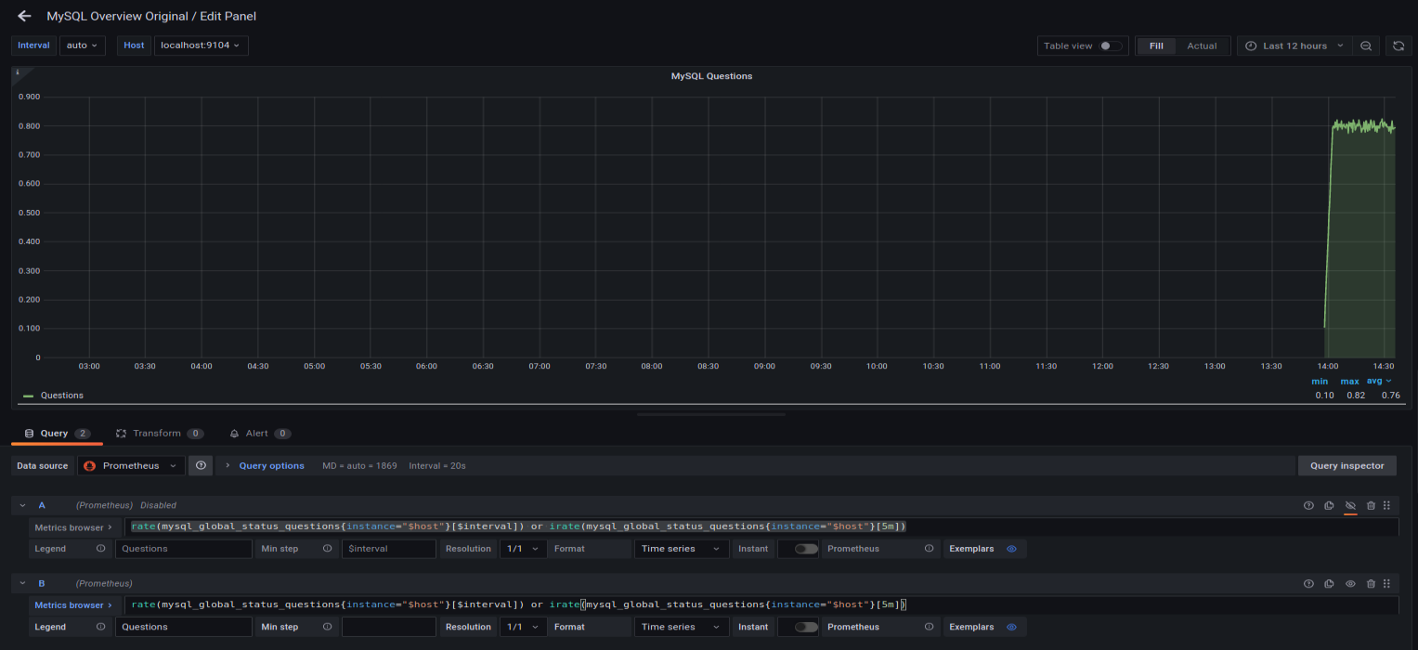The image size is (1418, 650).
Task: Open the Query inspector
Action: pos(1346,465)
